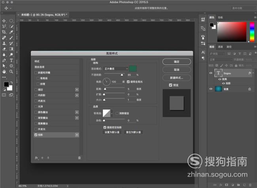Switch to the 路径 paths tab
257x188 pixels.
click(x=229, y=47)
